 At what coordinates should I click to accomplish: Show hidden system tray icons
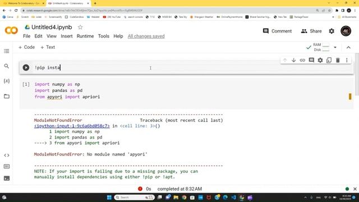[x=305, y=198]
